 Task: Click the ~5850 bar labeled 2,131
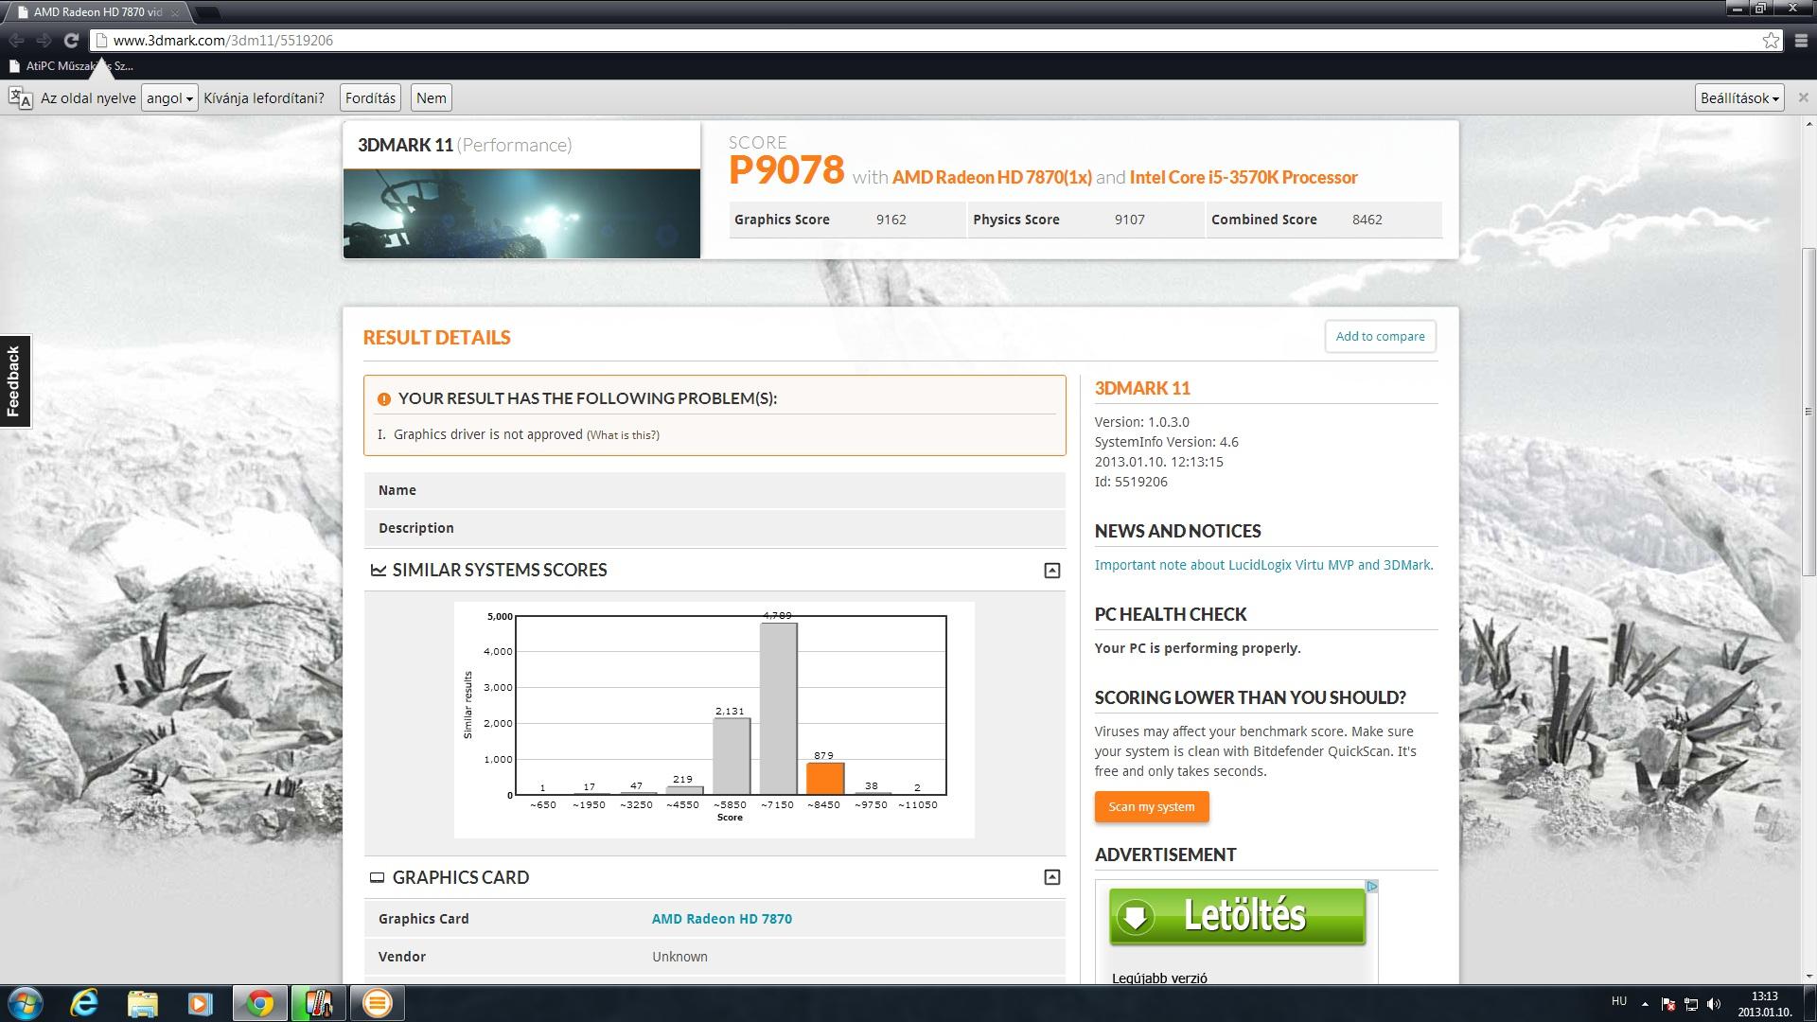click(x=731, y=756)
